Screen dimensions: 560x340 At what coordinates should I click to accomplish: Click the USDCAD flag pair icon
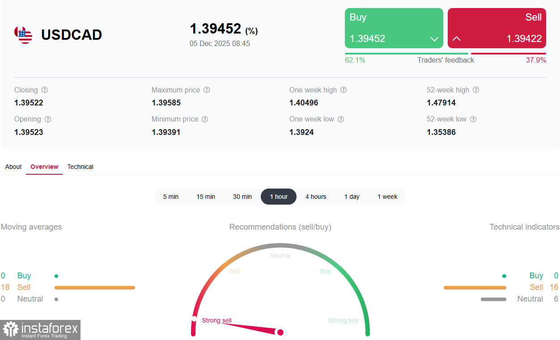[22, 35]
